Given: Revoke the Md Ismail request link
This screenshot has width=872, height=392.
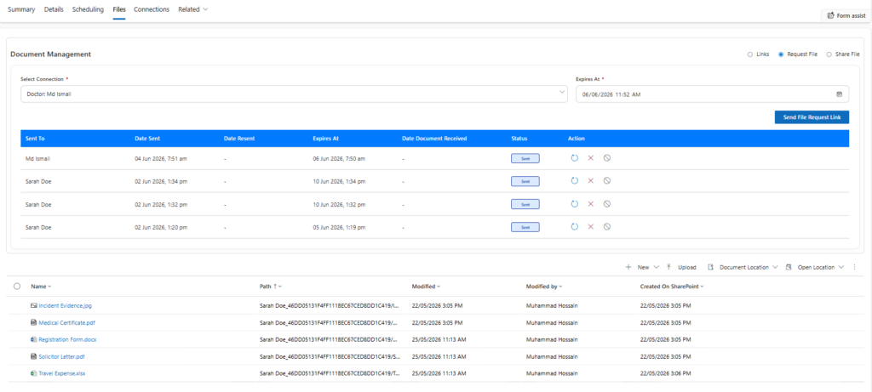Looking at the screenshot, I should coord(606,158).
